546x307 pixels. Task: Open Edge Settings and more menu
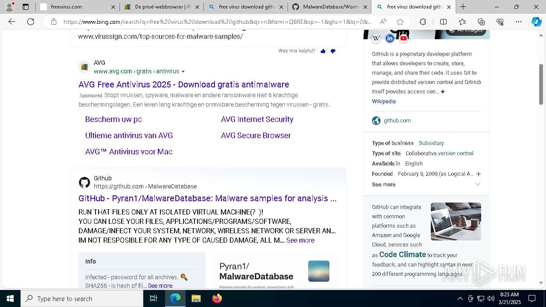coord(519,22)
